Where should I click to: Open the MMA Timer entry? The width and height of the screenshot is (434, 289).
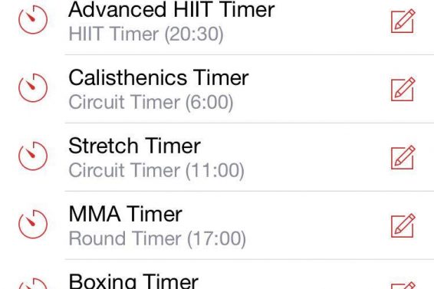(x=217, y=225)
